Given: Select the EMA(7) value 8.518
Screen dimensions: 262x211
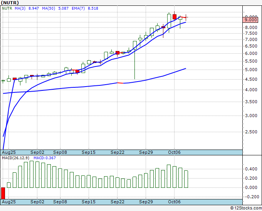Looking at the screenshot, I should [93, 9].
